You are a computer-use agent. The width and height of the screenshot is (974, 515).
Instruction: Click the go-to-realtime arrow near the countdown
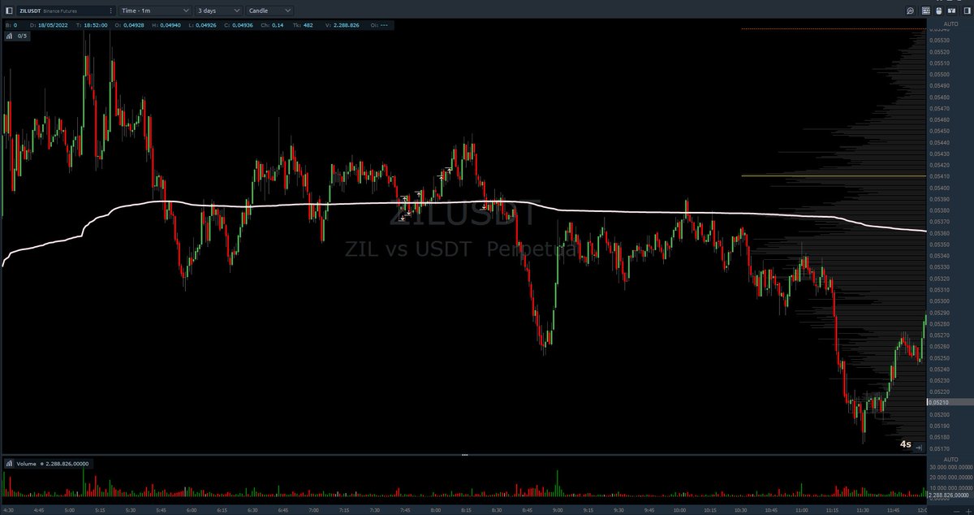(x=920, y=448)
